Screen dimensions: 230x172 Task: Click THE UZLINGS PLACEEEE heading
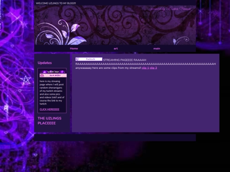click(x=49, y=121)
